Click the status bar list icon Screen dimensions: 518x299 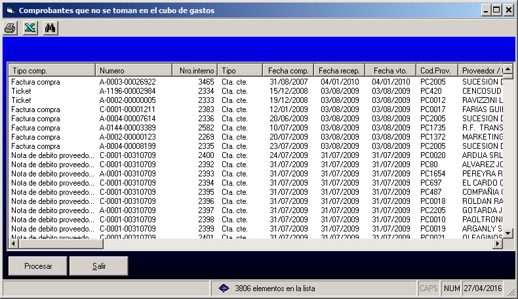(224, 288)
